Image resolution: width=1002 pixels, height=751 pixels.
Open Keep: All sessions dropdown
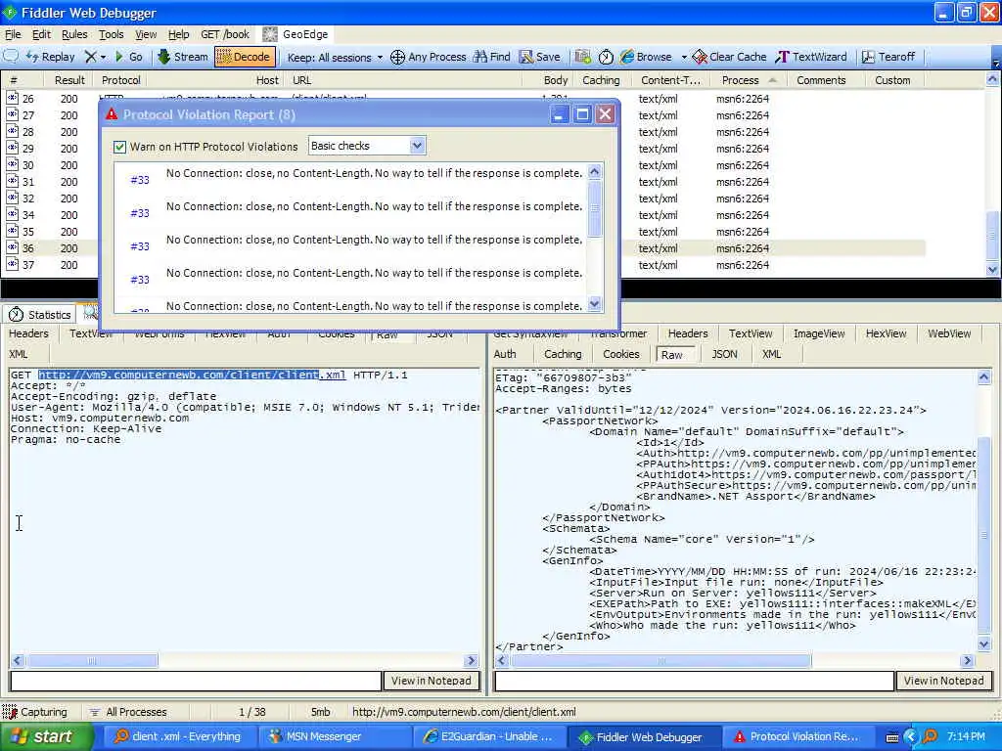point(335,58)
